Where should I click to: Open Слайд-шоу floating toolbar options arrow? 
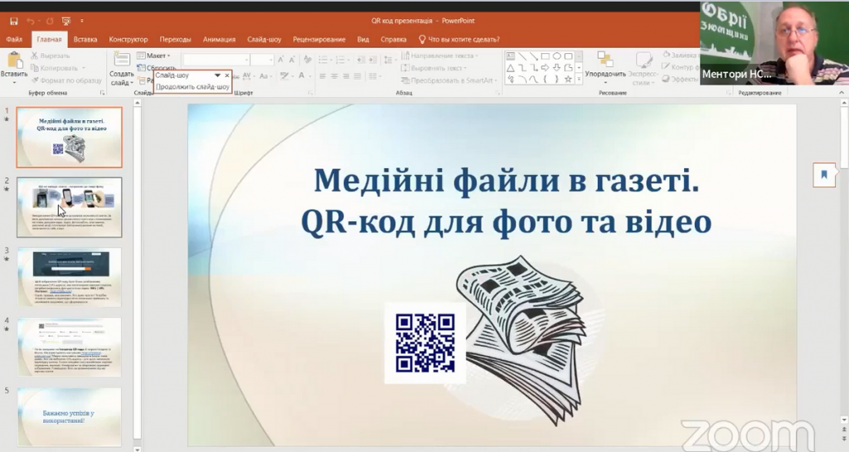(218, 75)
